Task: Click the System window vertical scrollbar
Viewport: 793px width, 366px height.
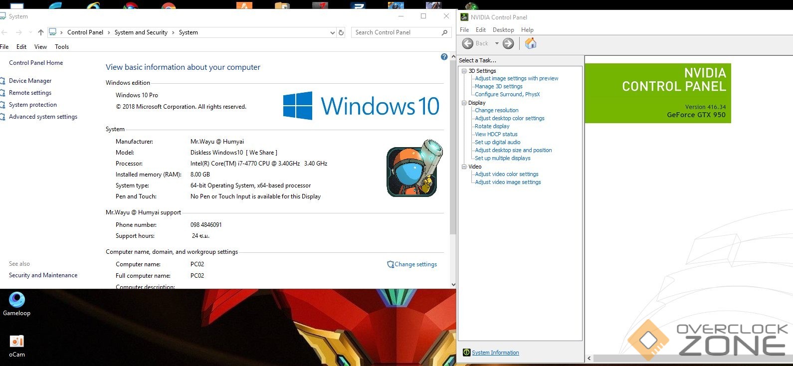Action: point(453,150)
